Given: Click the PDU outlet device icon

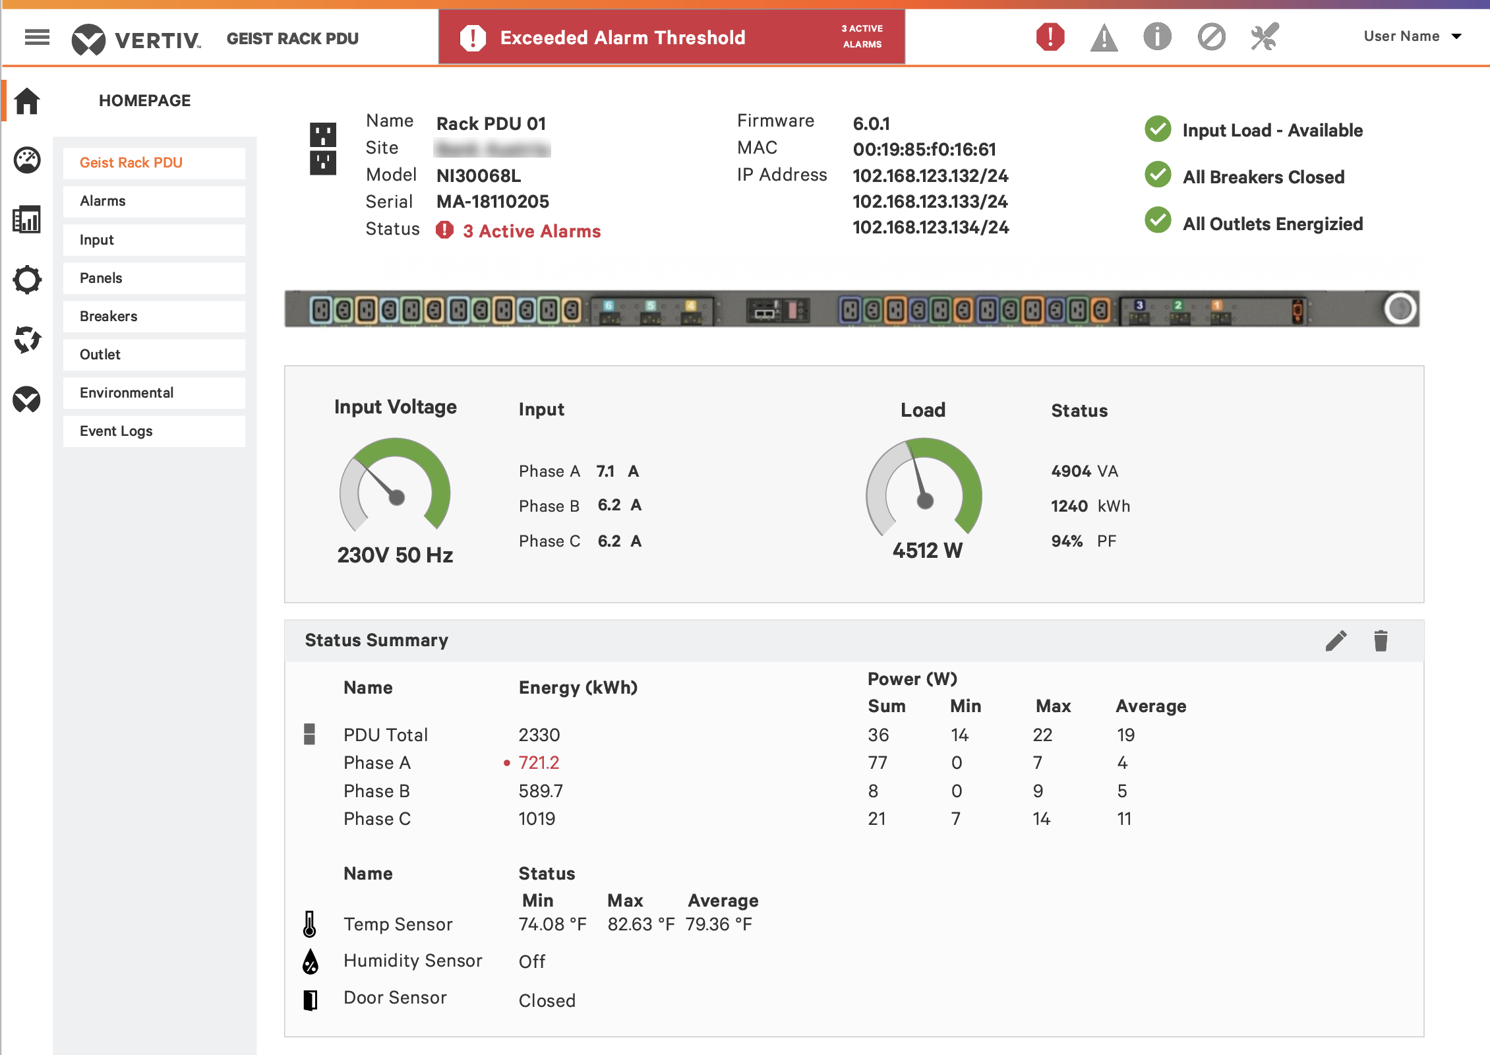Looking at the screenshot, I should pyautogui.click(x=323, y=149).
